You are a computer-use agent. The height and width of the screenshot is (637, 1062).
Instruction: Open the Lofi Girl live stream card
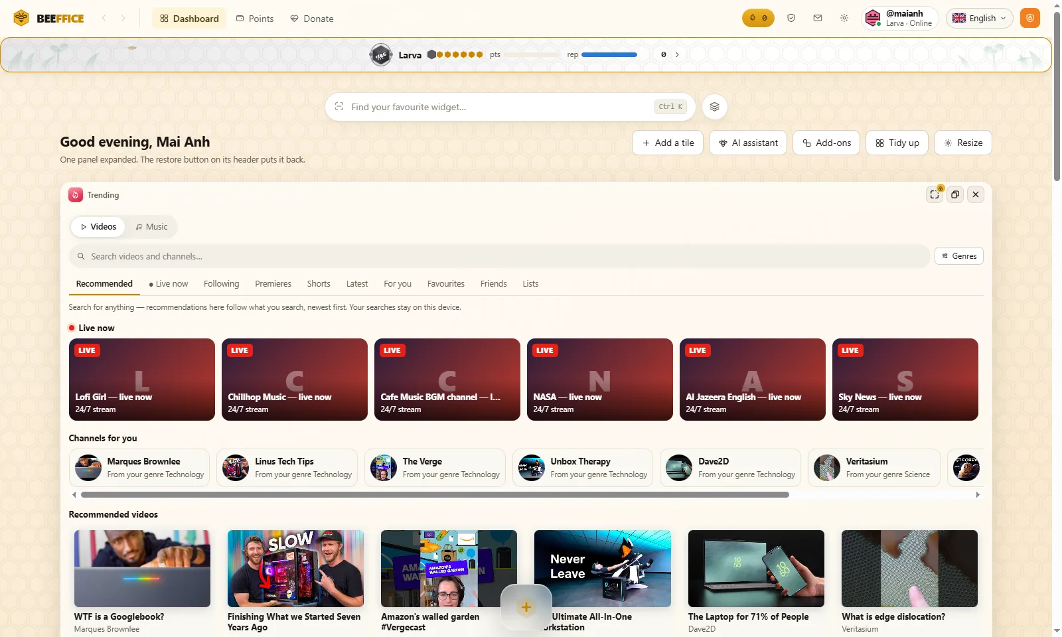pyautogui.click(x=142, y=380)
